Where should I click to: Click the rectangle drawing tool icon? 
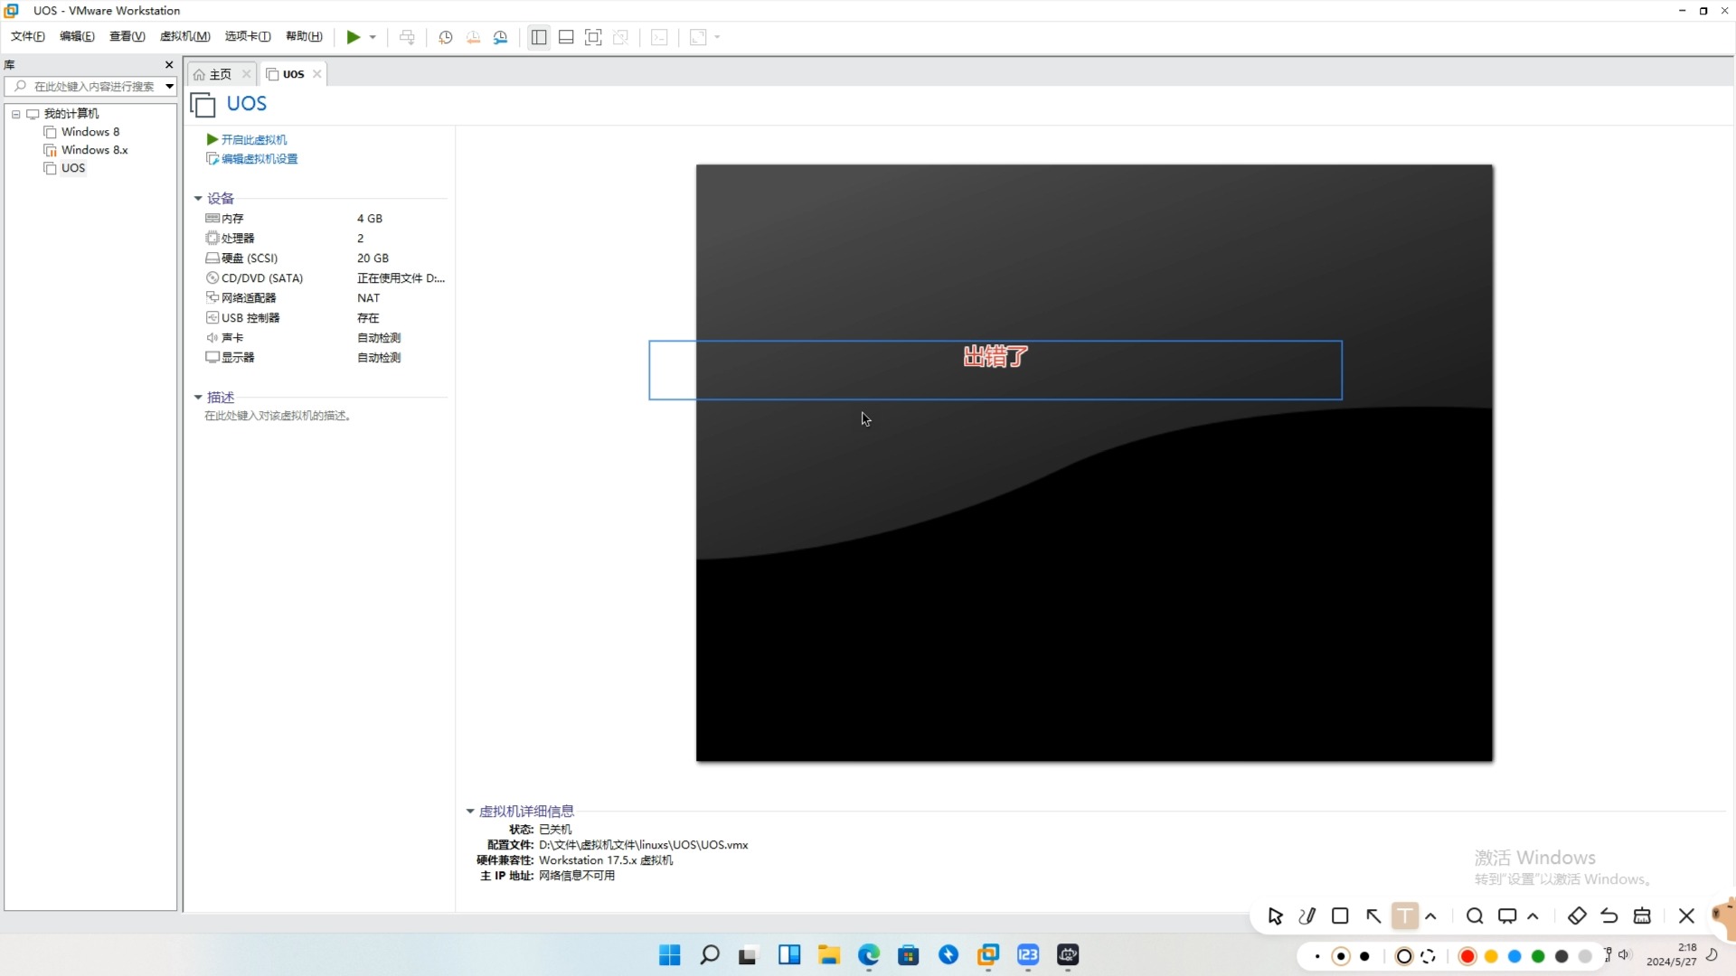point(1340,916)
